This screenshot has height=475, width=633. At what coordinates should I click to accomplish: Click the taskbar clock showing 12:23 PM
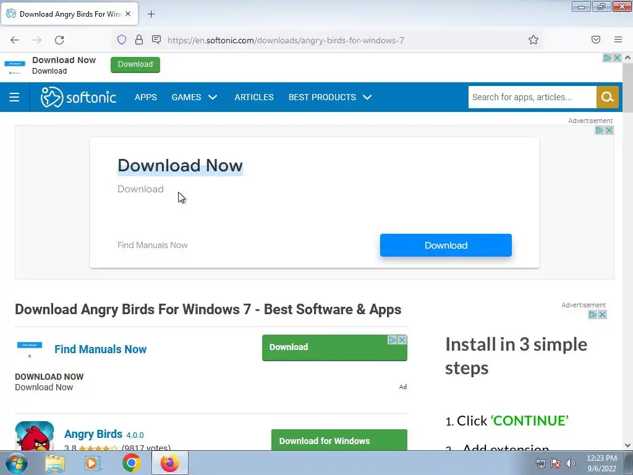pyautogui.click(x=601, y=463)
